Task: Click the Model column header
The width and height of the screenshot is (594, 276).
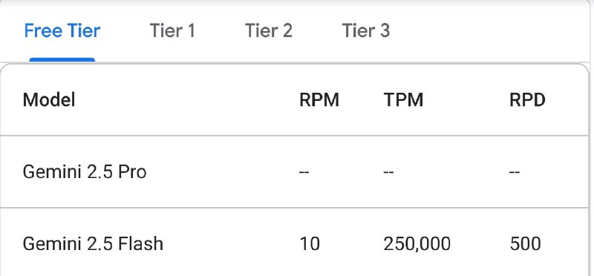Action: pyautogui.click(x=49, y=100)
